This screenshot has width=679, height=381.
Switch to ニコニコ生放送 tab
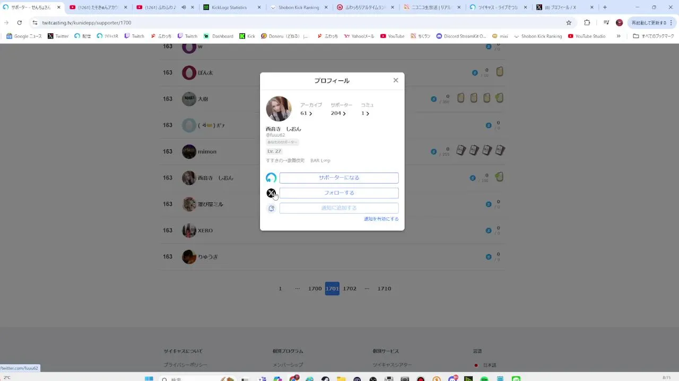pos(431,7)
